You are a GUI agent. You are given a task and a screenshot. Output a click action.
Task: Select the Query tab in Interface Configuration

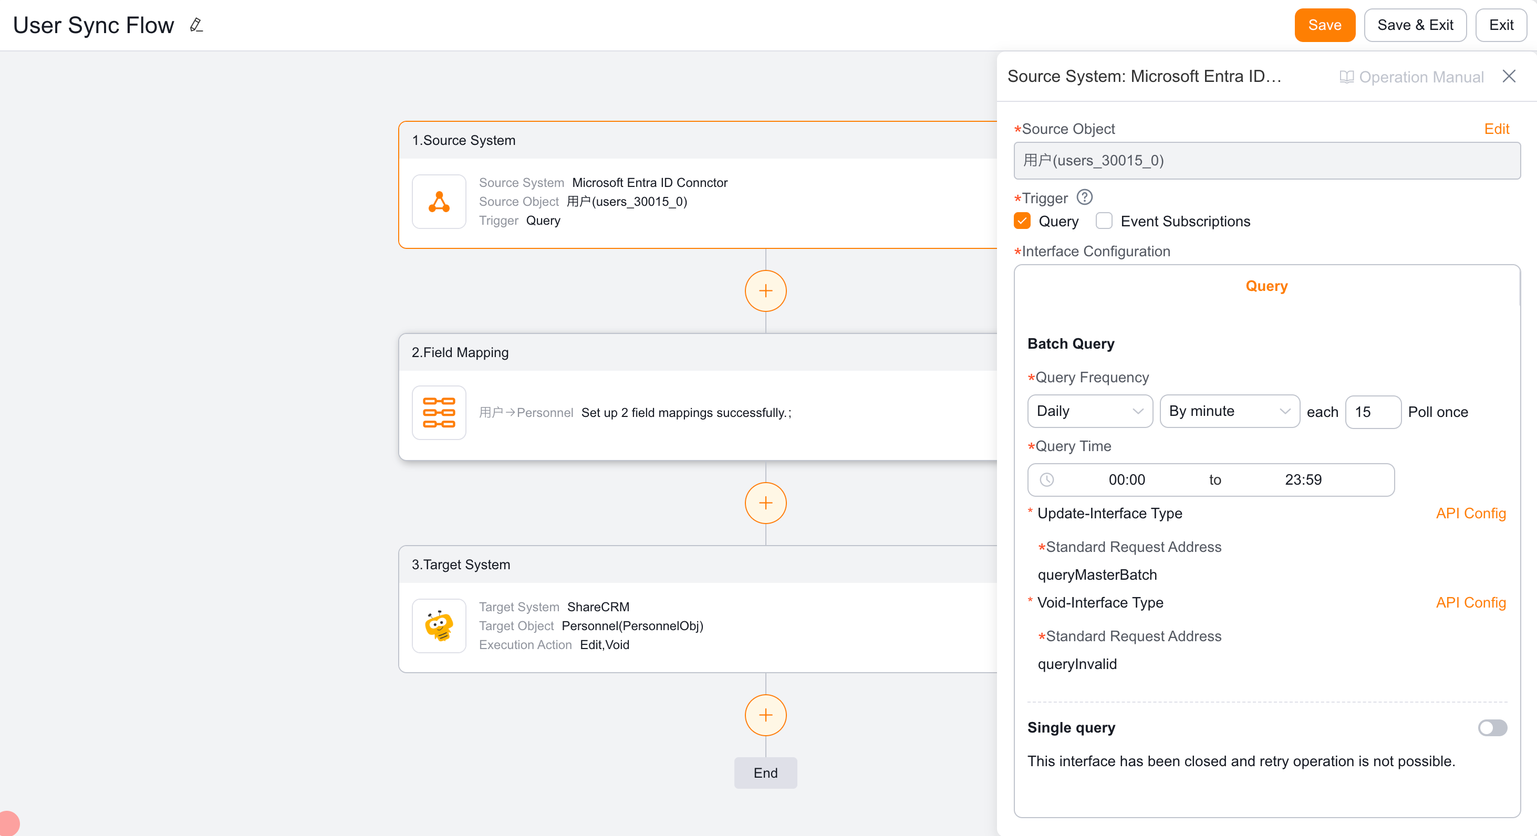tap(1266, 286)
